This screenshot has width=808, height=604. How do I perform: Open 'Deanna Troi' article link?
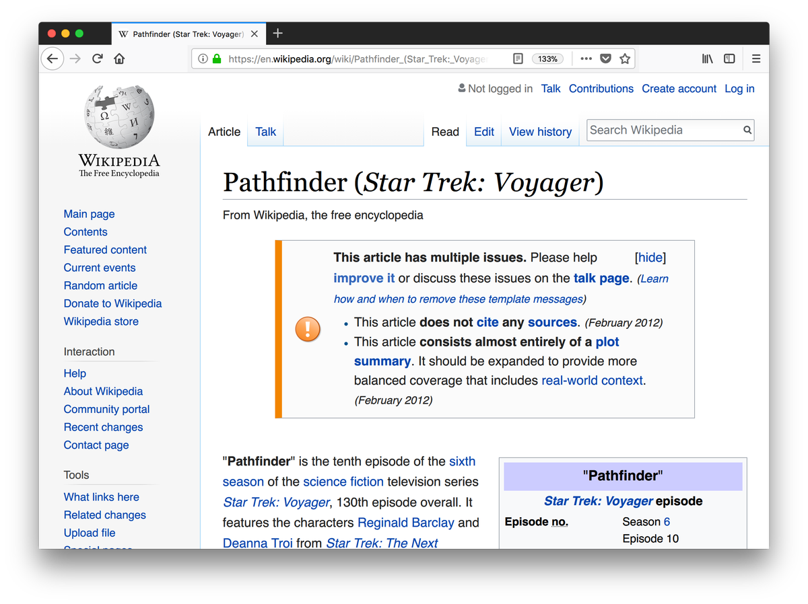[x=258, y=543]
